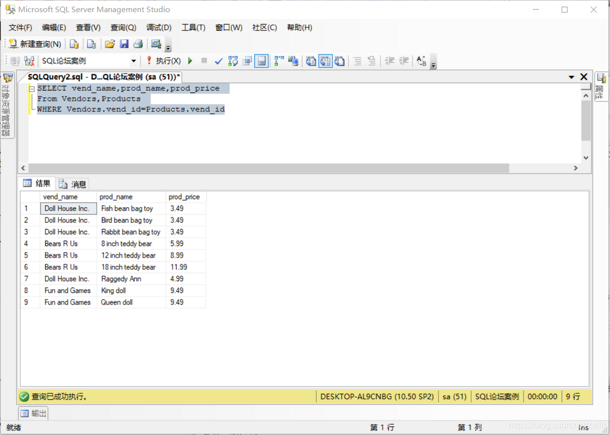Screen dimensions: 610x435
Task: Click the New Query (新建查询) button
Action: point(35,44)
